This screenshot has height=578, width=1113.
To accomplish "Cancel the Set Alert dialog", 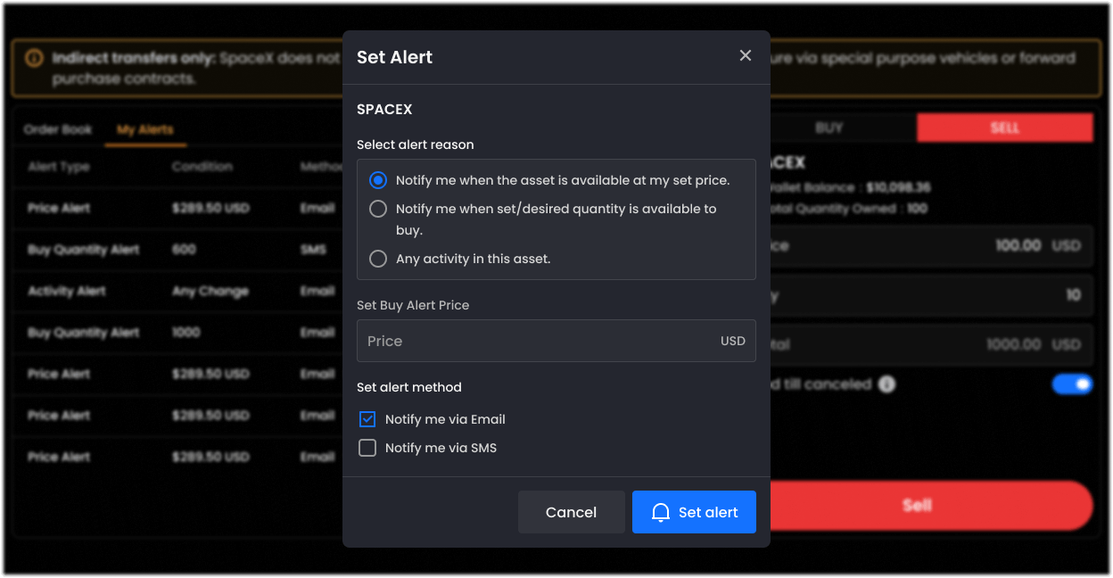I will click(572, 512).
